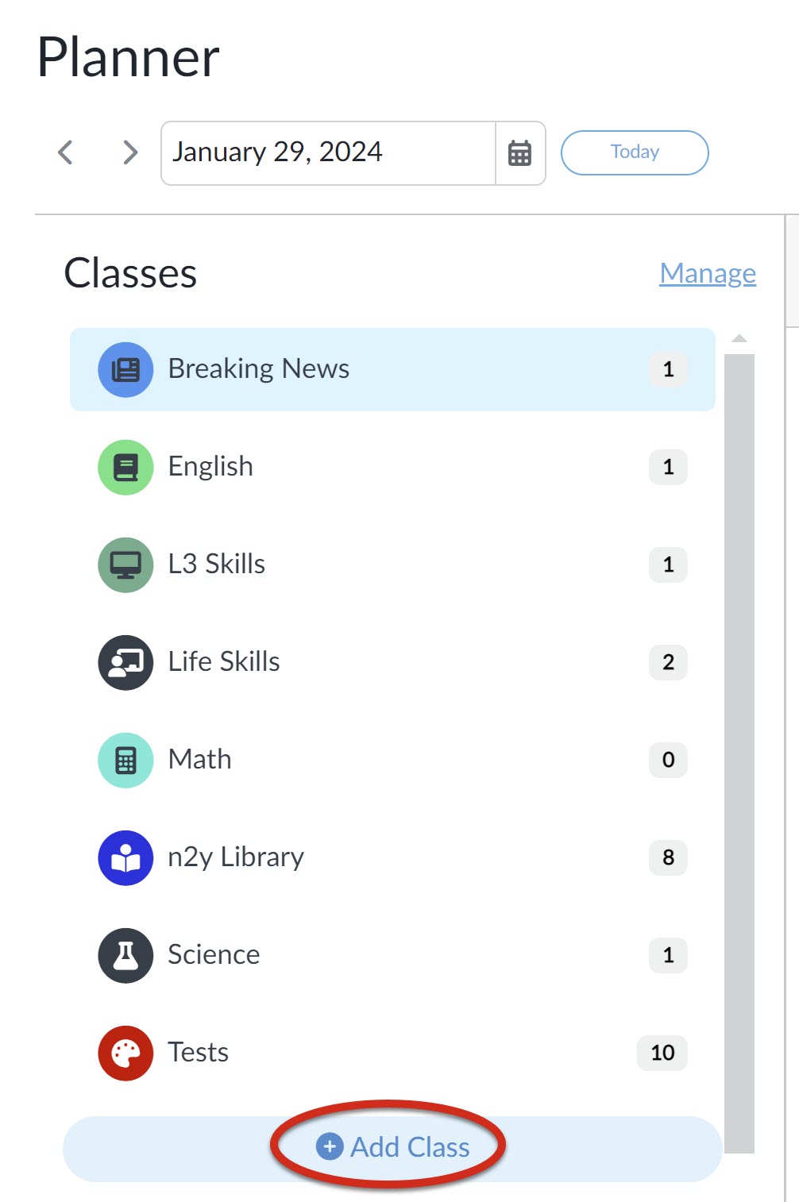Click the Science flask icon
The image size is (799, 1202).
click(125, 955)
